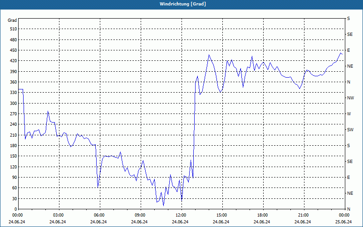The height and width of the screenshot is (227, 363).
Task: Click the 15:00 time label
Action: (x=222, y=215)
